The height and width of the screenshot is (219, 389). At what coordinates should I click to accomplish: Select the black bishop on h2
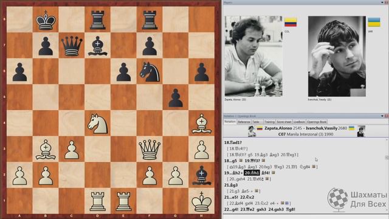click(201, 176)
